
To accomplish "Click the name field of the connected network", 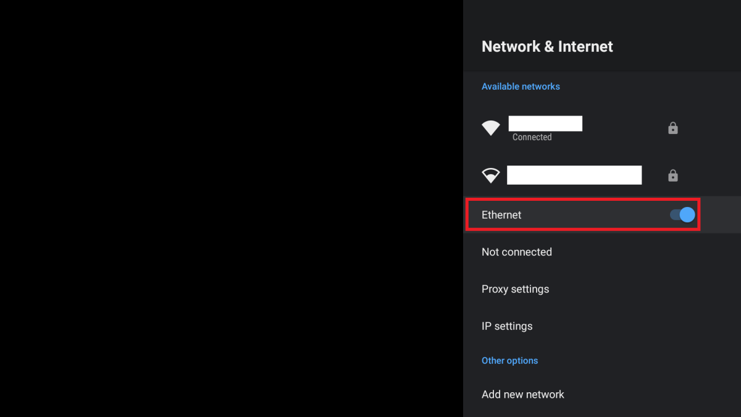I will click(545, 123).
